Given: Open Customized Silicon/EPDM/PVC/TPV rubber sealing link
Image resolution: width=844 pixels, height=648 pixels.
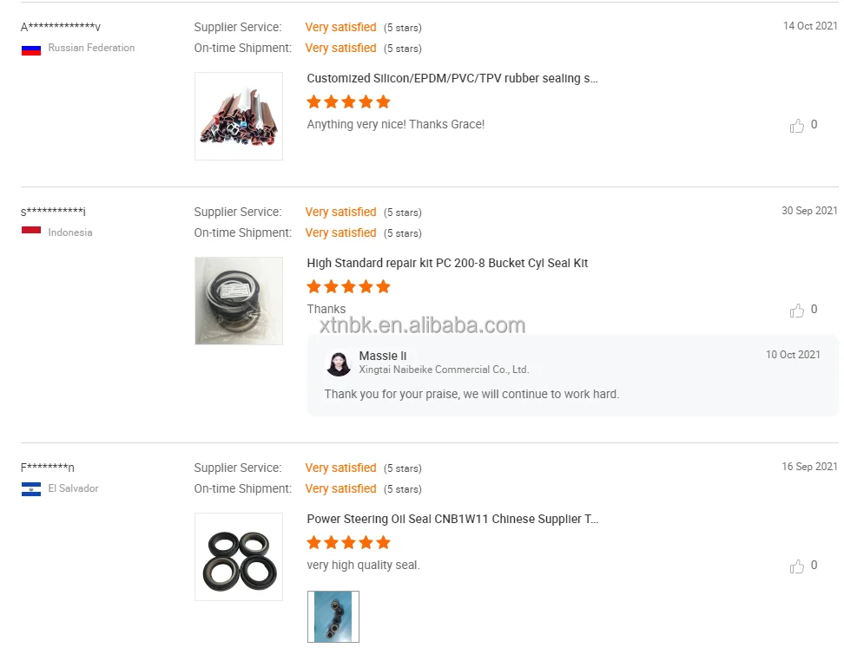Looking at the screenshot, I should 452,78.
